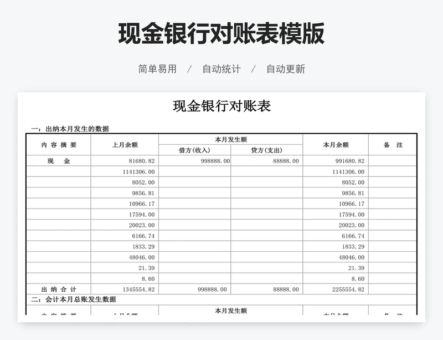This screenshot has width=443, height=340.
Task: Click 本月余额 cell 10966.17
Action: click(x=336, y=204)
